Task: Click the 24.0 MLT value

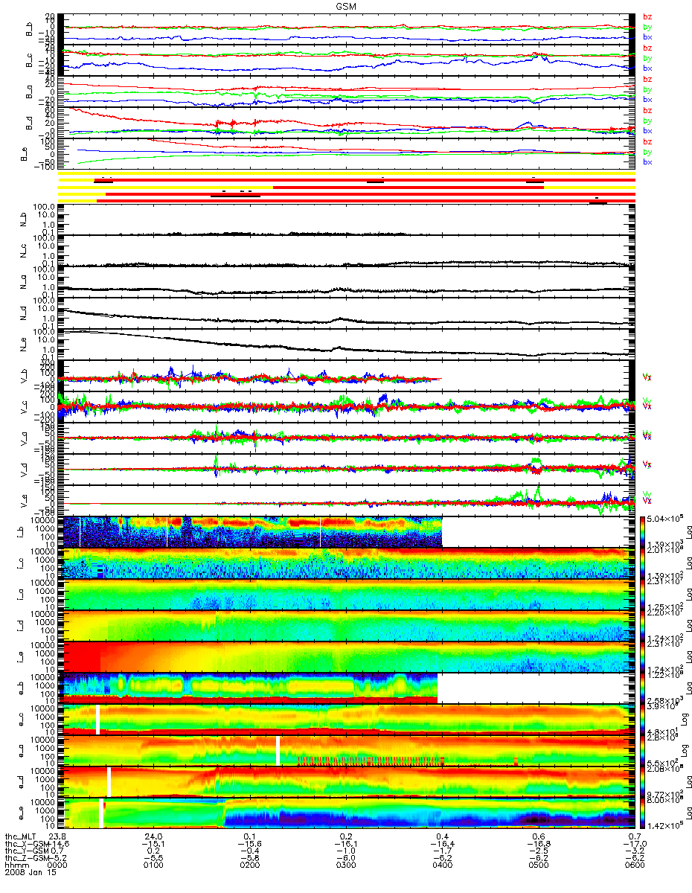Action: coord(153,836)
